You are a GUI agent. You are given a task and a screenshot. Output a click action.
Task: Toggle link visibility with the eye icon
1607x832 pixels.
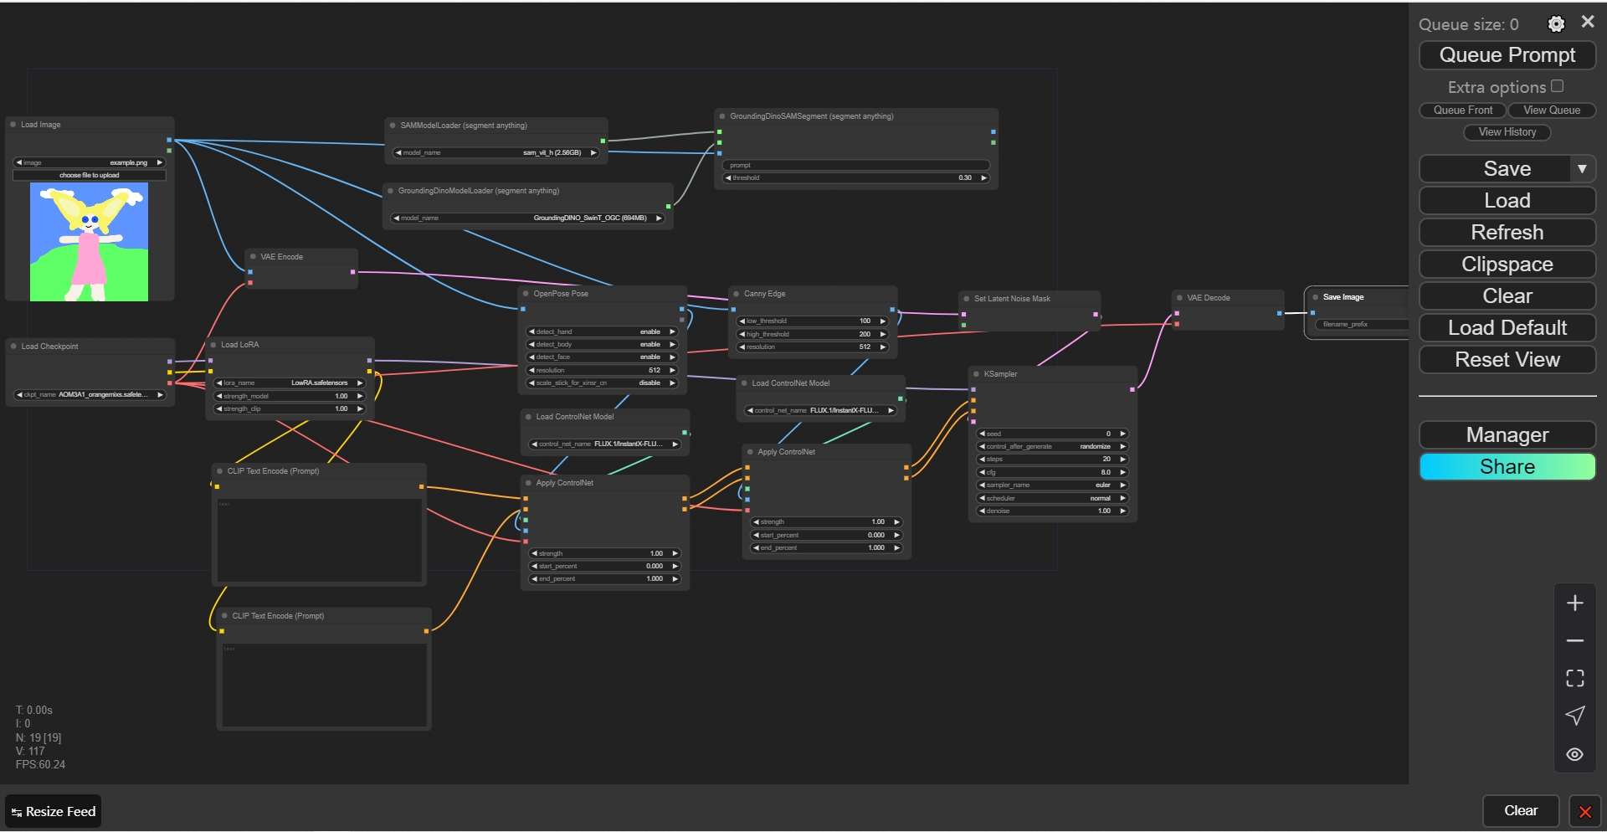point(1575,754)
